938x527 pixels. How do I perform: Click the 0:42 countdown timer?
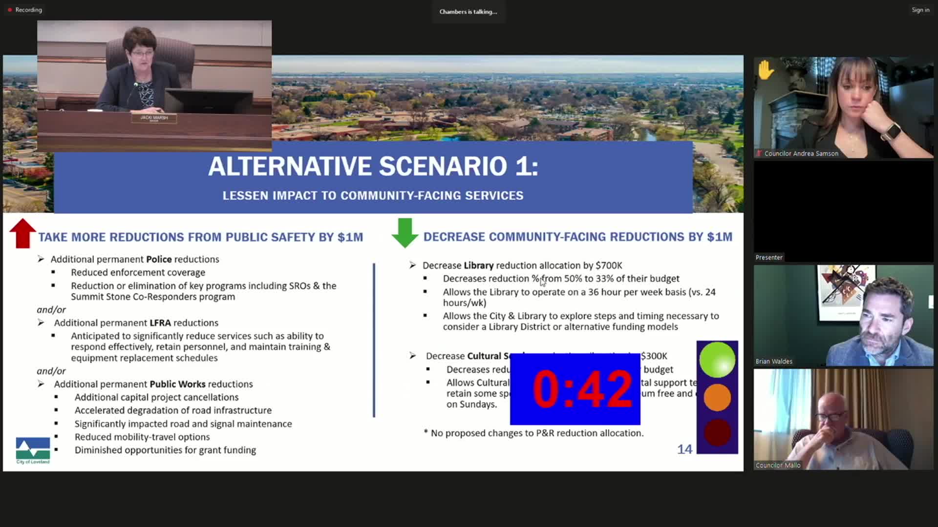[575, 389]
